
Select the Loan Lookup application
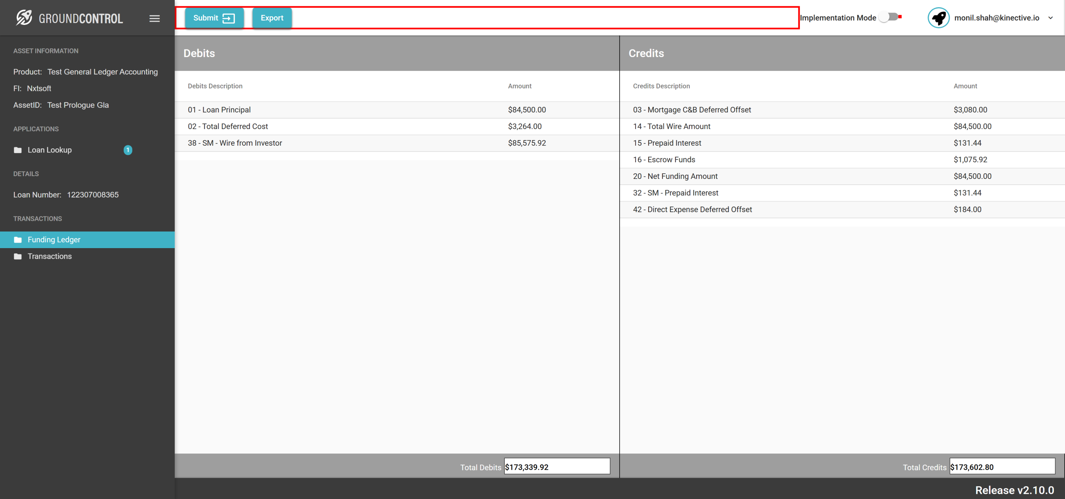point(50,150)
